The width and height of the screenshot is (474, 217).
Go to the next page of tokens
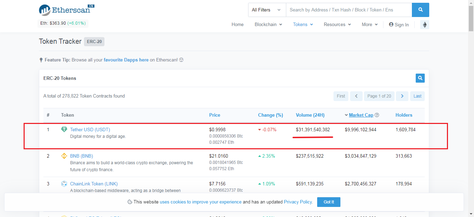point(402,96)
